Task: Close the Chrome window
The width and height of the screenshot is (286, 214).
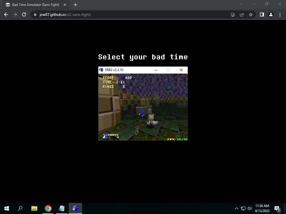Action: coord(279,4)
